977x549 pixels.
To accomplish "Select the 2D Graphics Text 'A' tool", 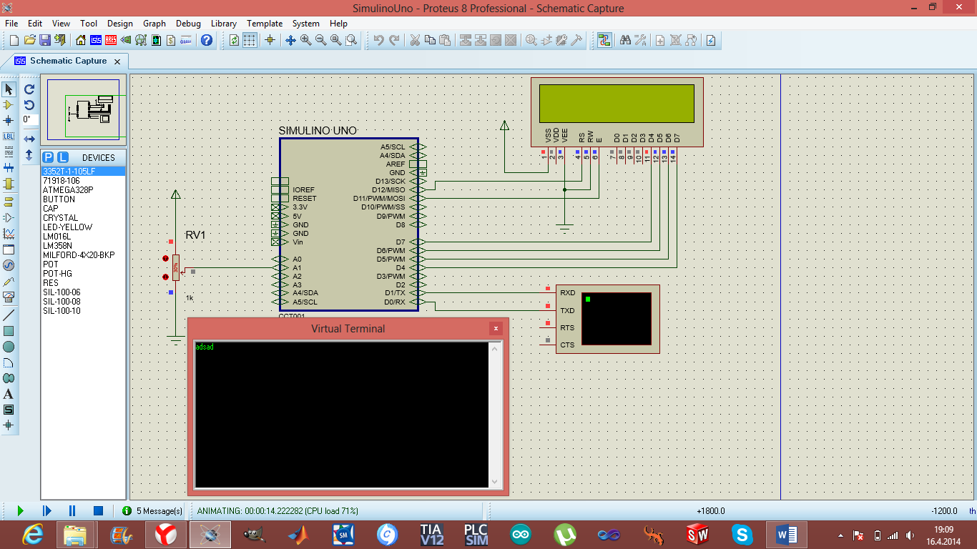I will (9, 394).
